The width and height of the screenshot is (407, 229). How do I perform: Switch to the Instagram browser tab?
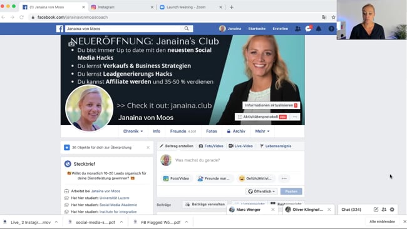click(122, 8)
